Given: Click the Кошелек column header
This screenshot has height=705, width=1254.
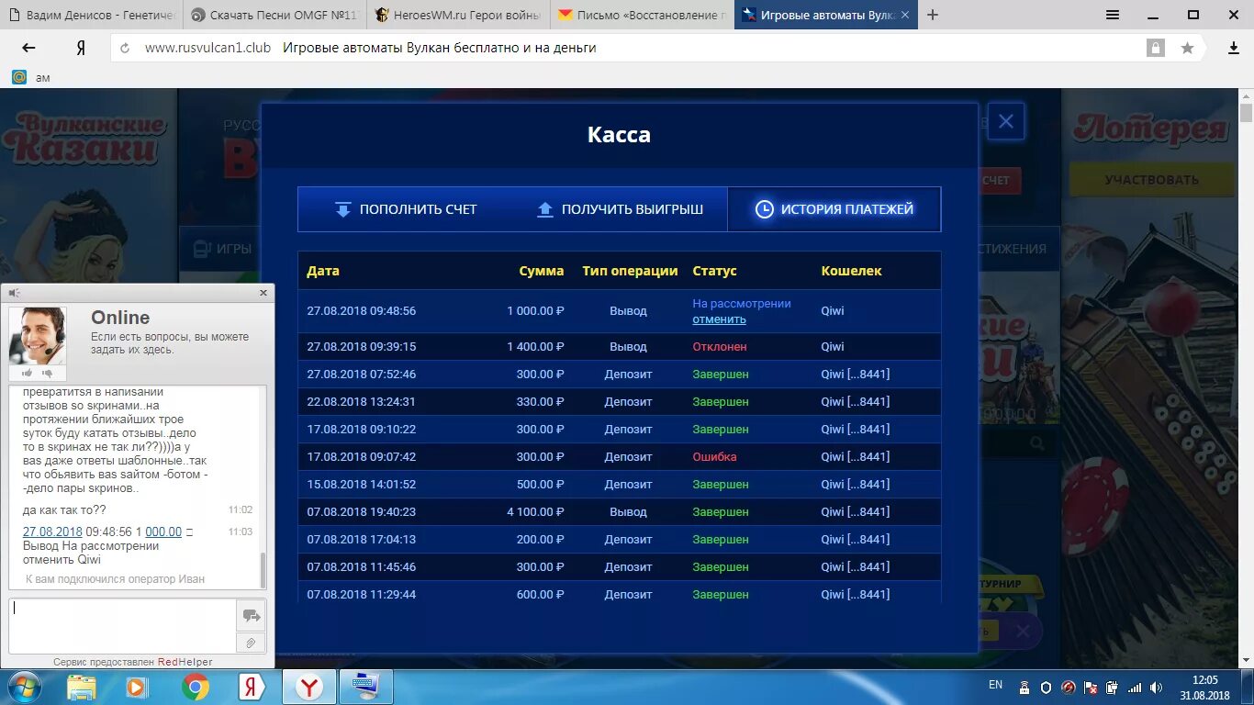Looking at the screenshot, I should coord(851,271).
